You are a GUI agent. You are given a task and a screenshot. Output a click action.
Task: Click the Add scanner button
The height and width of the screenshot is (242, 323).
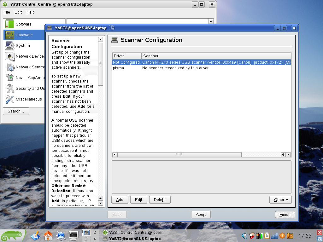point(120,199)
